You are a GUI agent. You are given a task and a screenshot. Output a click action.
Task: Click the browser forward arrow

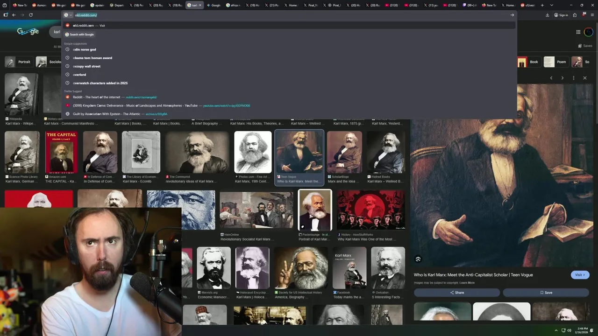tap(22, 15)
